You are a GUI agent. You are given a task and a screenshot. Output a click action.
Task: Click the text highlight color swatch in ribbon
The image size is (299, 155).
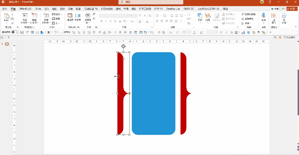[x=140, y=21]
